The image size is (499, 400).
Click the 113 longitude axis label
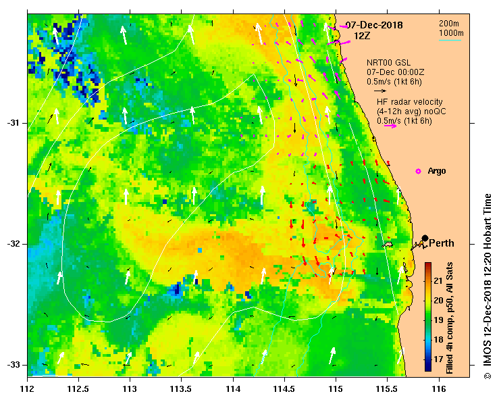point(130,389)
